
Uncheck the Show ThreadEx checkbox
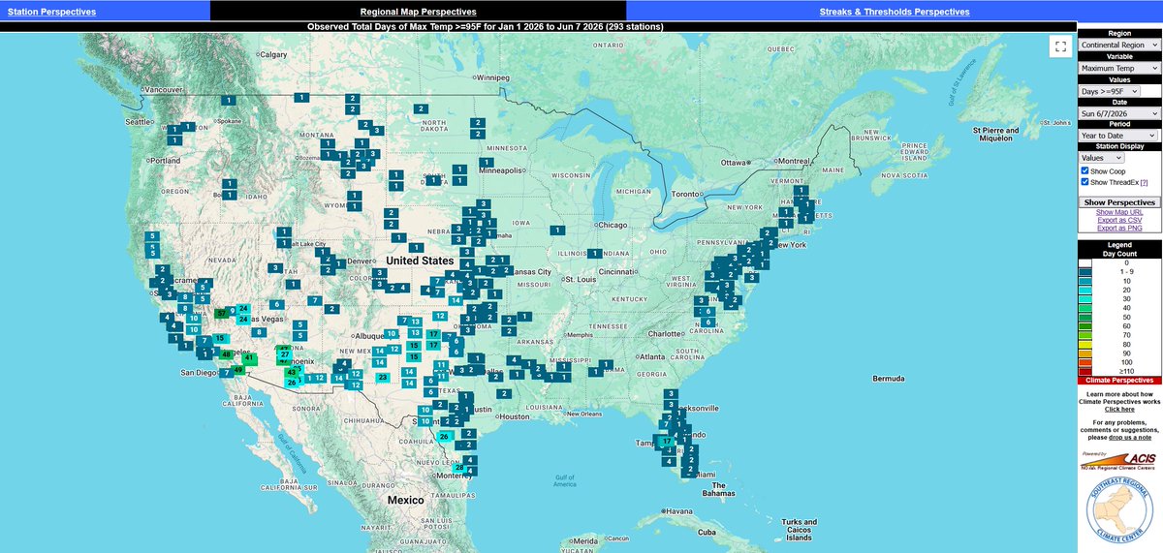1085,182
